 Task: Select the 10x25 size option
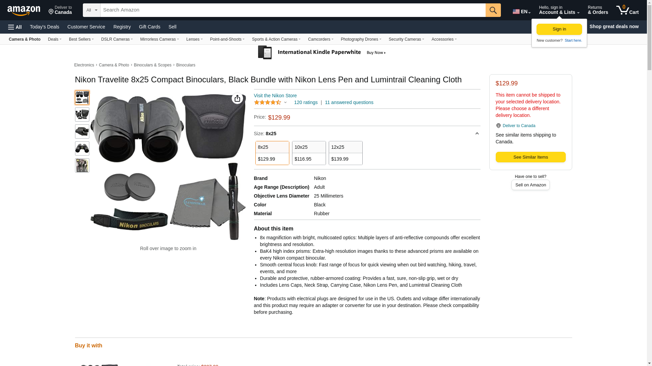309,153
